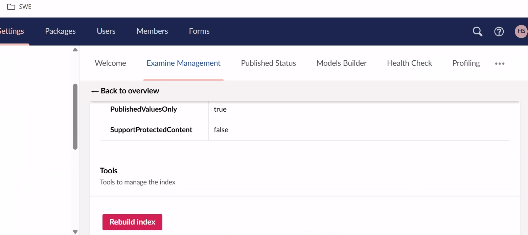This screenshot has height=235, width=528.
Task: Click the Tools section heading
Action: pos(109,171)
